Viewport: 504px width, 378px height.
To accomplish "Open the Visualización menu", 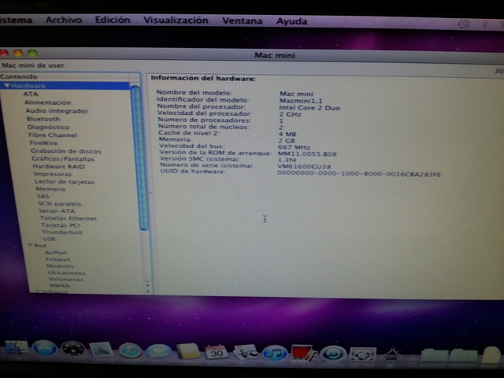I will [x=176, y=20].
